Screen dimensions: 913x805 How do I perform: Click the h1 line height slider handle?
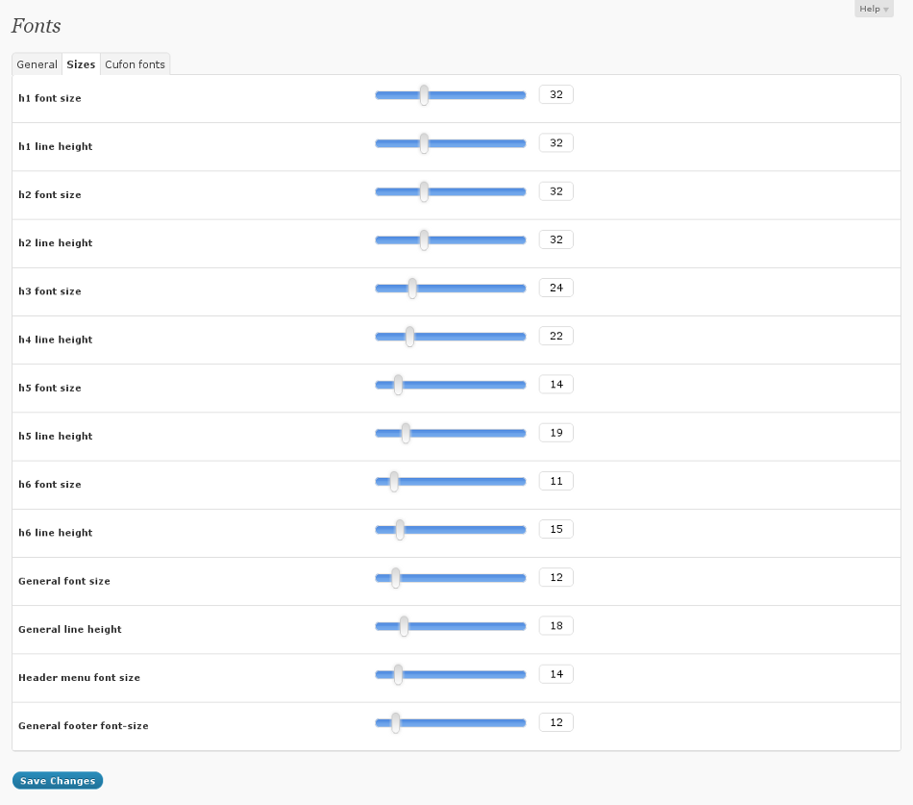[424, 143]
